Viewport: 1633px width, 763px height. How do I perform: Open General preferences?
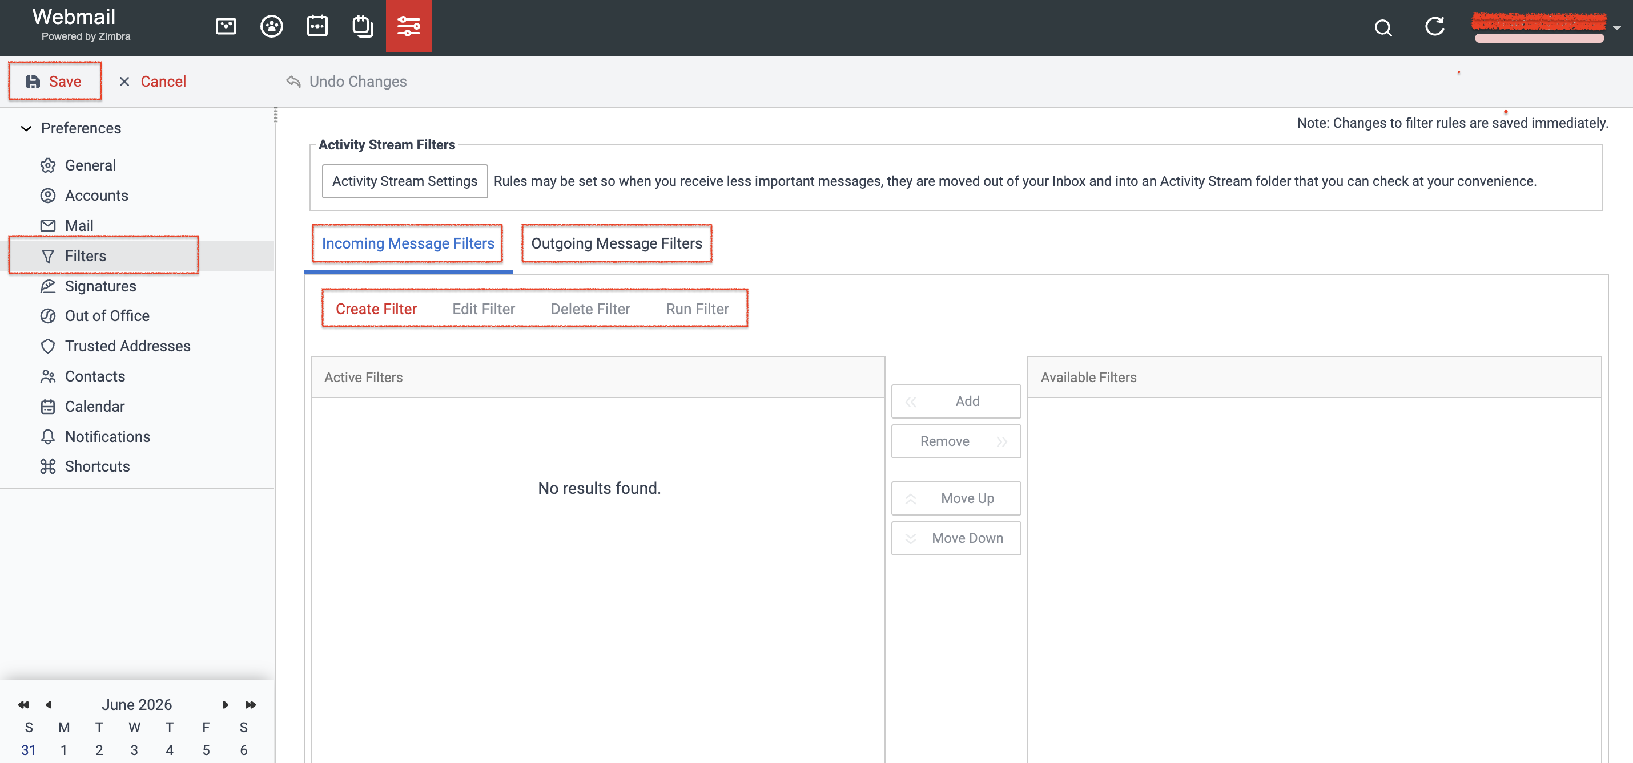pyautogui.click(x=90, y=165)
